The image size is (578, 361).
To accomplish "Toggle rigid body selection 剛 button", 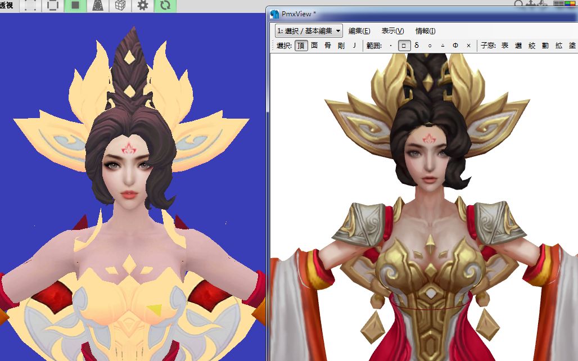I will click(341, 46).
